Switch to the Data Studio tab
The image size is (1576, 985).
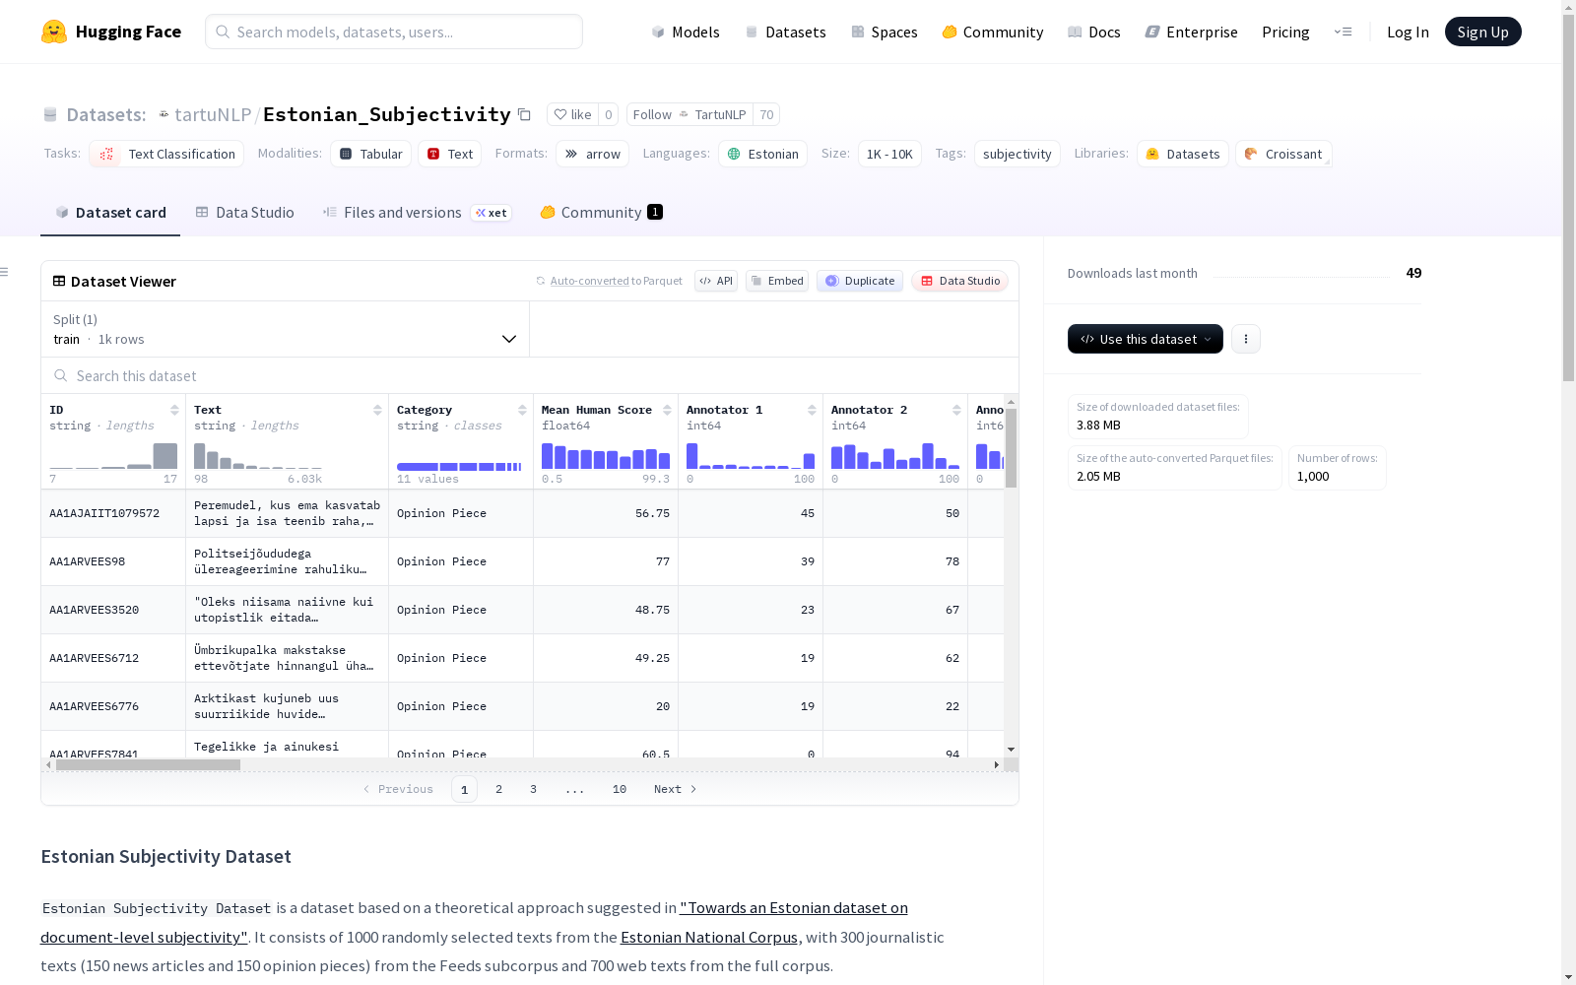point(244,213)
